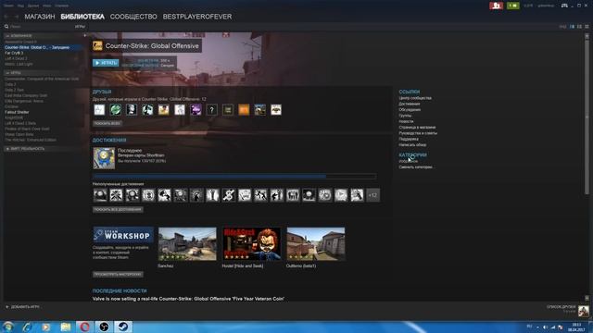Expand the ВИРТ. РЕАЛЬНОСТЬ section
Image resolution: width=593 pixels, height=333 pixels.
7,149
